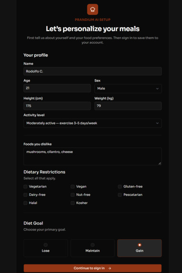Check the Dairy-free checkbox

[x=25, y=195]
